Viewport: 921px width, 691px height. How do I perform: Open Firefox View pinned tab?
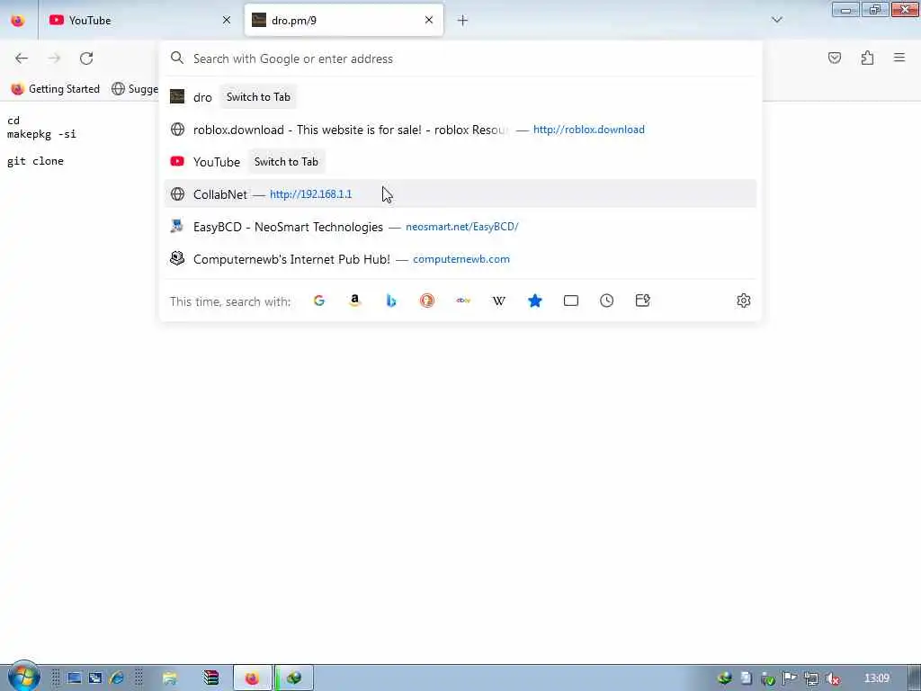tap(18, 21)
